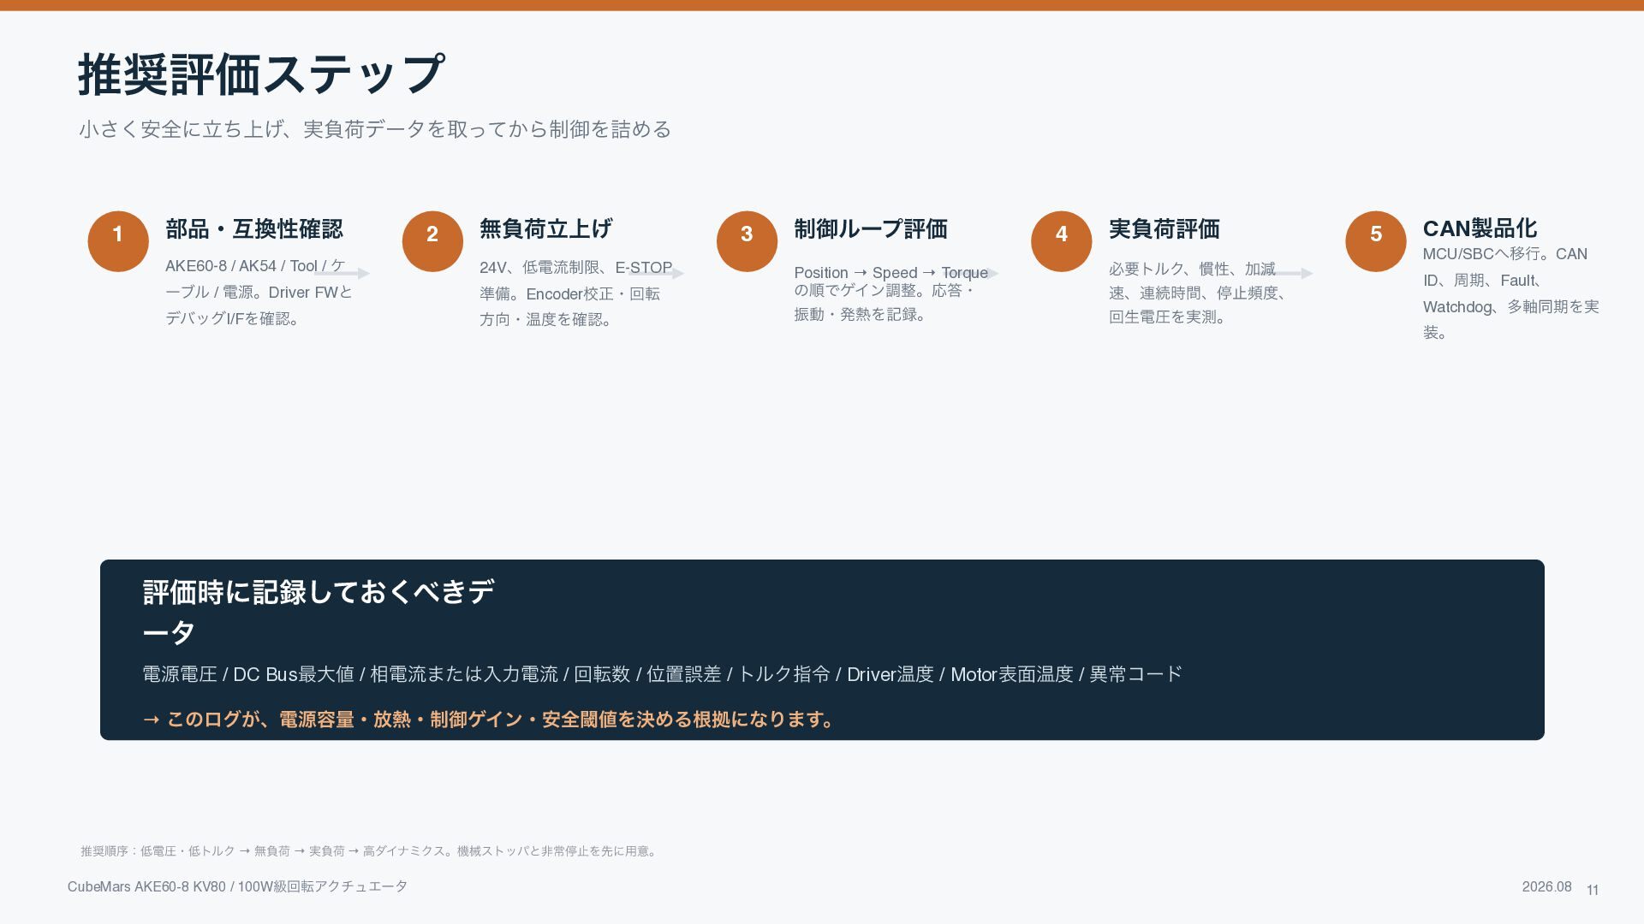Click the orange step 1 circle
This screenshot has height=924, width=1644.
pos(118,241)
